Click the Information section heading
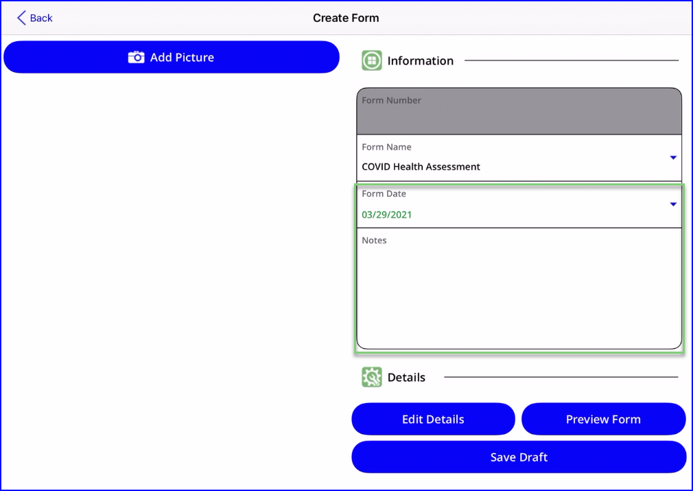 (421, 60)
